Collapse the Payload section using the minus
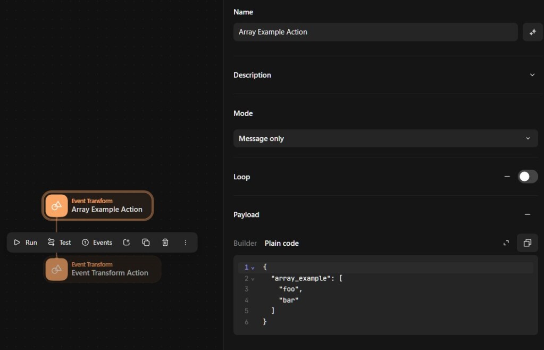Viewport: 544px width, 350px height. (x=528, y=214)
